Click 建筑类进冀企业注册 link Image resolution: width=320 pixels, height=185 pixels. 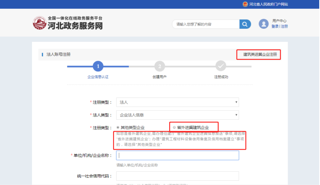[x=260, y=55]
